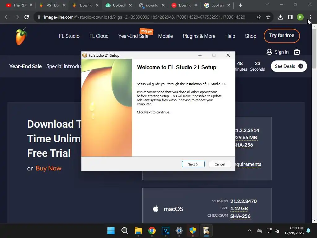
Task: Open a new browser tab
Action: coord(240,5)
